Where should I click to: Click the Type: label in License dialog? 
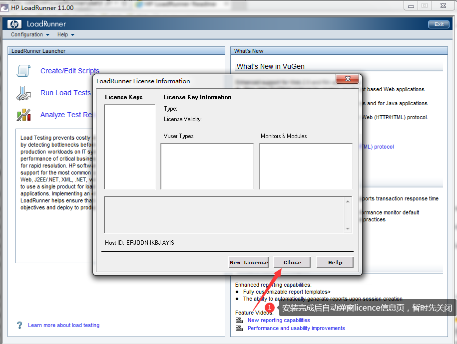coord(170,109)
